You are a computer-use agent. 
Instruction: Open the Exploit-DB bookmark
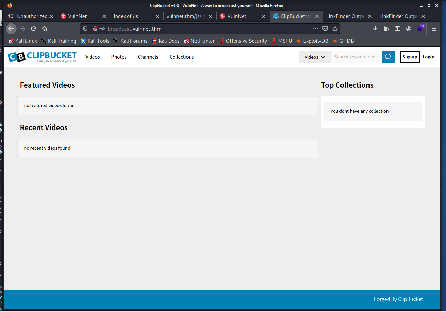coord(312,41)
